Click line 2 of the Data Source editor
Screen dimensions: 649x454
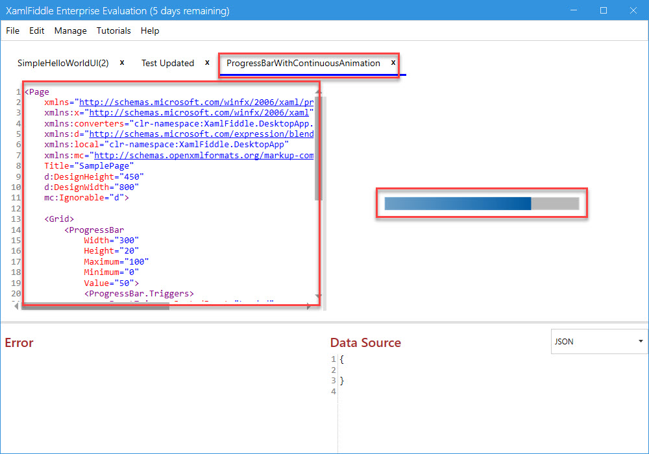(x=493, y=370)
